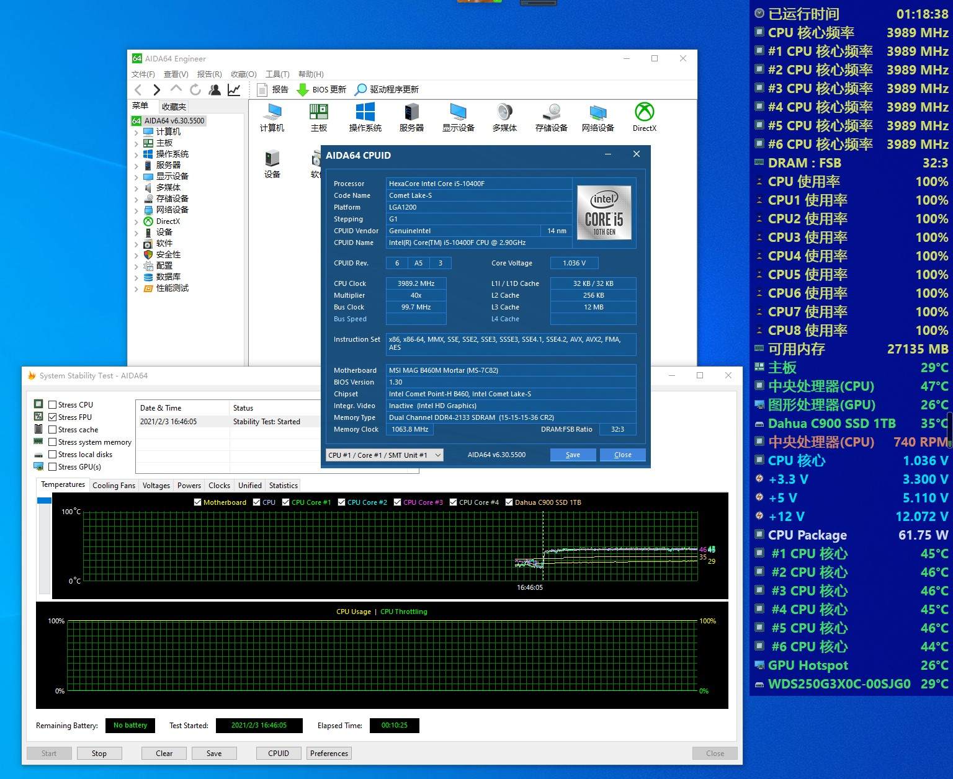953x779 pixels.
Task: Click the Operating System Windows icon
Action: (365, 113)
